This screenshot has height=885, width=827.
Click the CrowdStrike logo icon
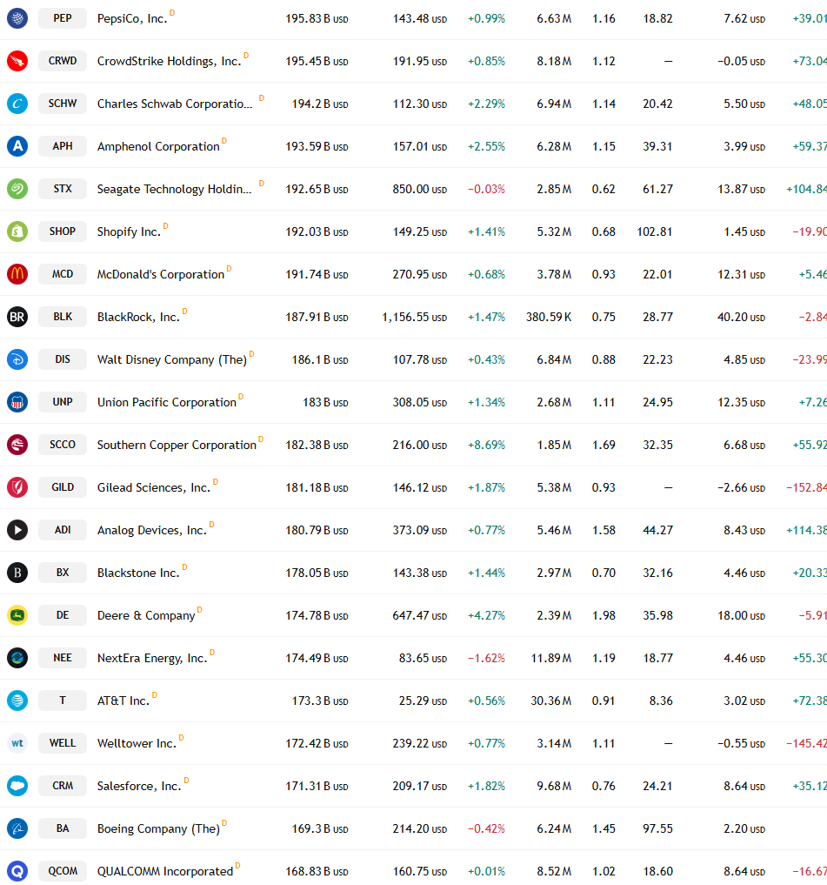(17, 61)
